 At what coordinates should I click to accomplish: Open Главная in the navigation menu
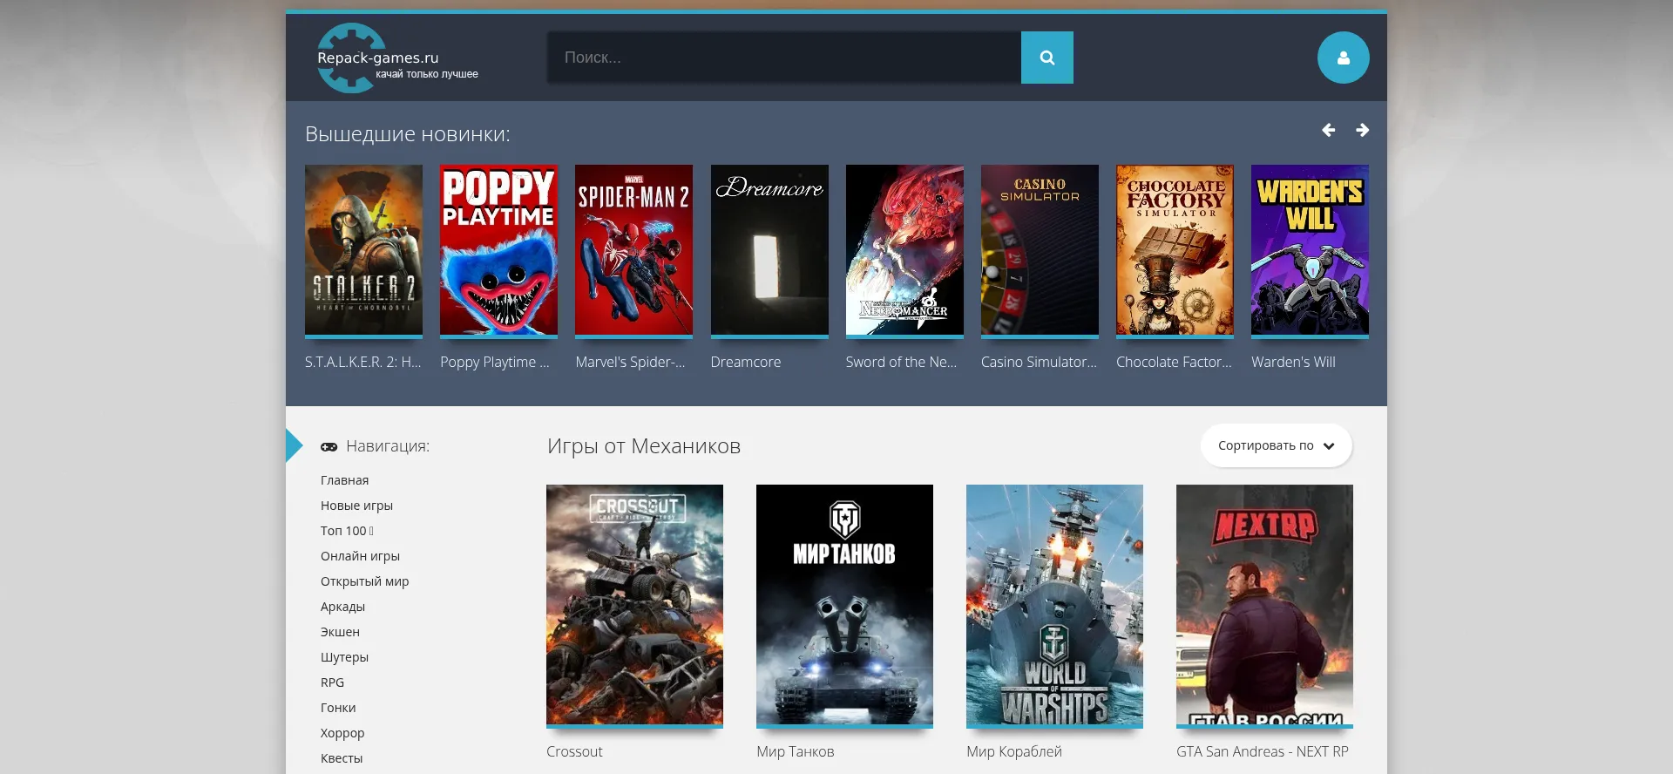(x=344, y=480)
